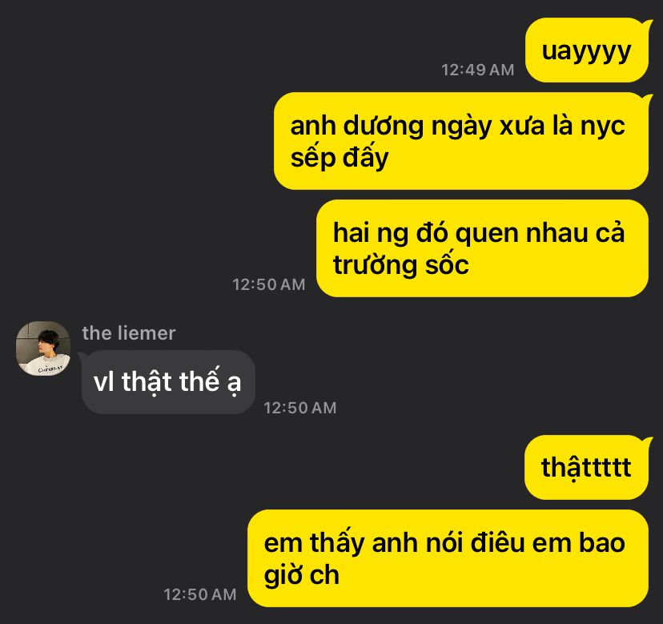The image size is (663, 624).
Task: Click the timestamp beside "giờ ch" message
Action: (200, 594)
